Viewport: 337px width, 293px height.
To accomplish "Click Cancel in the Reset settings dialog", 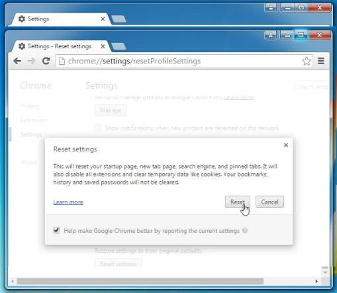I will (x=269, y=202).
